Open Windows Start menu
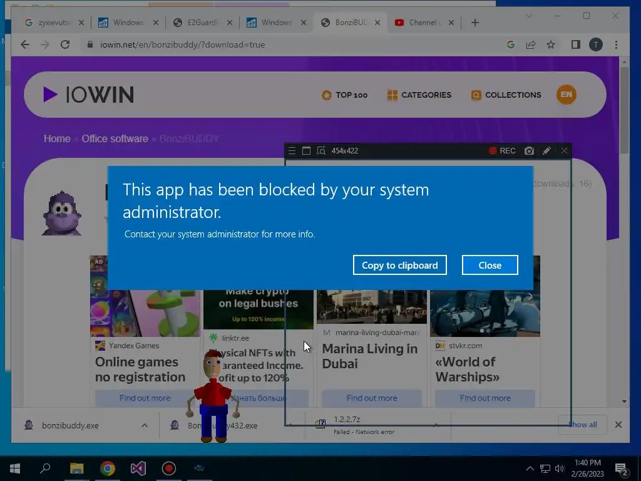Image resolution: width=641 pixels, height=481 pixels. coord(15,468)
